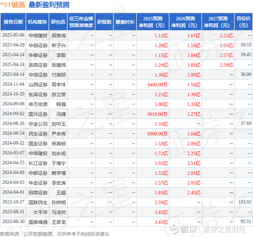Image resolution: width=253 pixels, height=237 pixels.
Task: Select researcher 阎贵成
Action: (59, 36)
